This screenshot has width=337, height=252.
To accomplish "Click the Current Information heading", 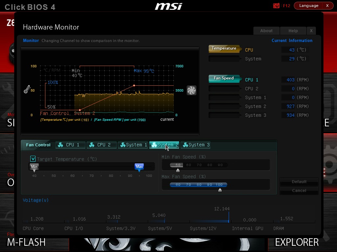I will pyautogui.click(x=292, y=40).
